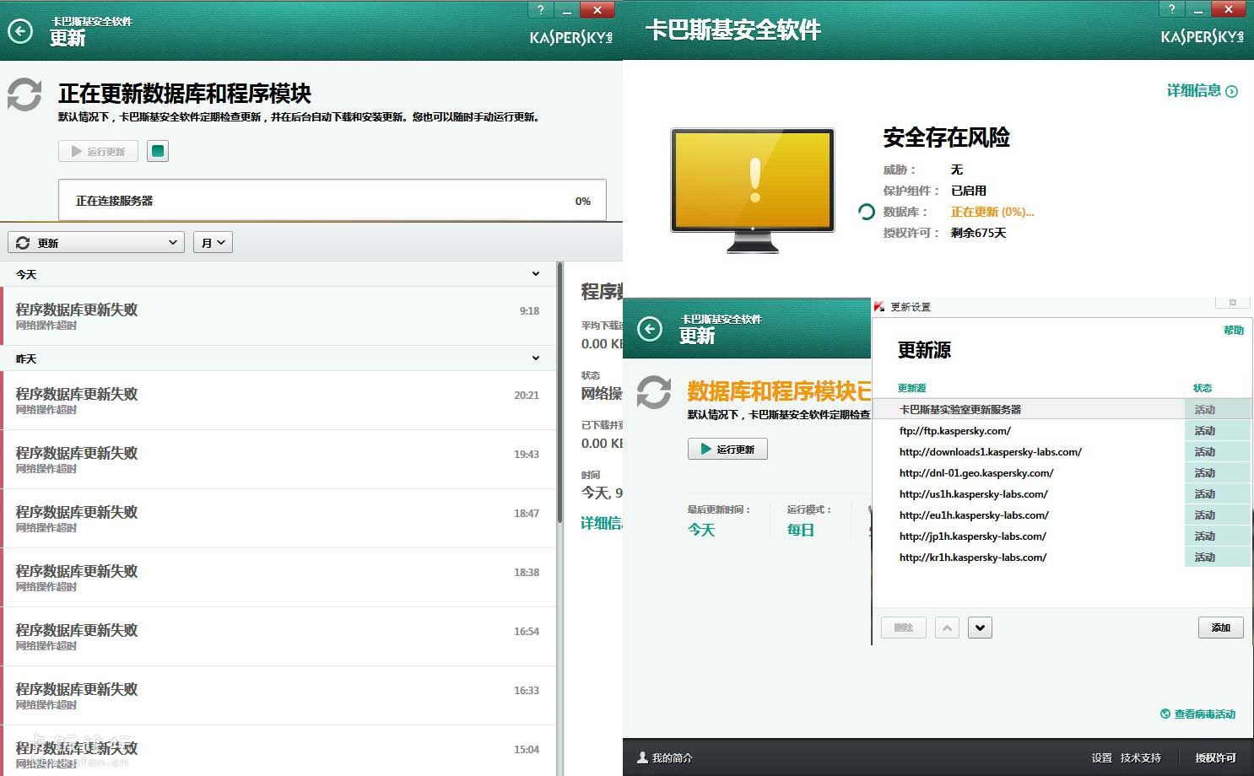Select the dnl-01.geo.kaspersky.com source
1254x776 pixels.
click(x=1062, y=472)
